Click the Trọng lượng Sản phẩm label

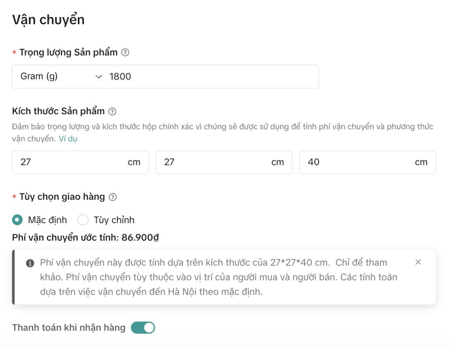pos(68,53)
